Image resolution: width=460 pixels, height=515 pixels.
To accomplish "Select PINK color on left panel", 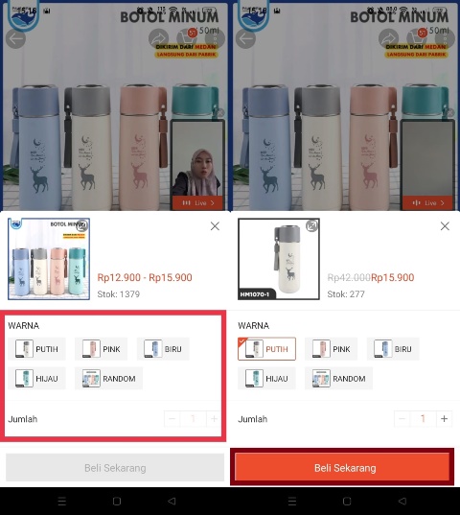I will 101,349.
